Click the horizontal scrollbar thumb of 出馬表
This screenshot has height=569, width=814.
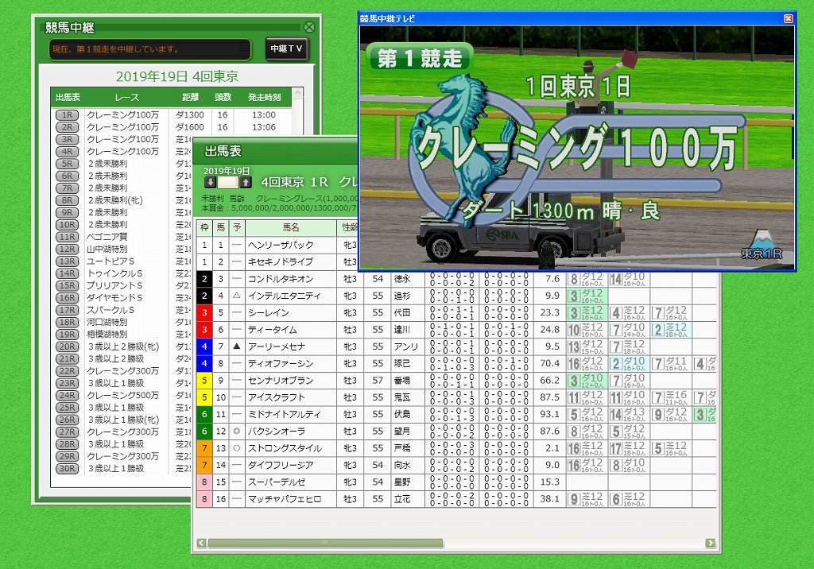tap(325, 543)
